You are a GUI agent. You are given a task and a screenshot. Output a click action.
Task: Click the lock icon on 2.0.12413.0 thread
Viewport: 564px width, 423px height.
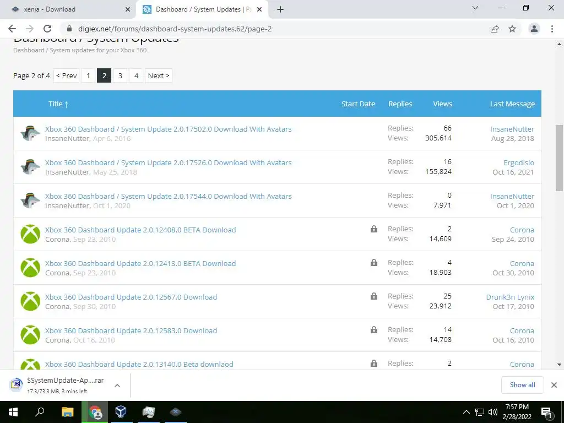[x=374, y=263]
